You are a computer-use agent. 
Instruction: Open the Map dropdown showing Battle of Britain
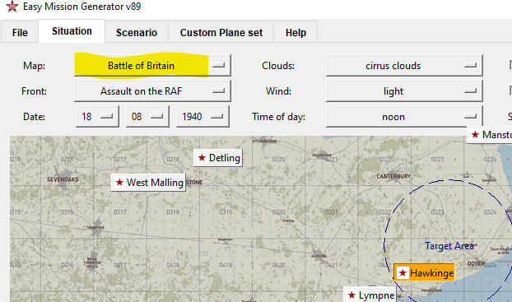pyautogui.click(x=152, y=66)
